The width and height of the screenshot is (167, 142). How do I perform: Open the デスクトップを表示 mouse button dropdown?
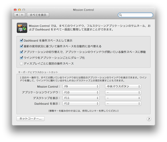coord(123,98)
